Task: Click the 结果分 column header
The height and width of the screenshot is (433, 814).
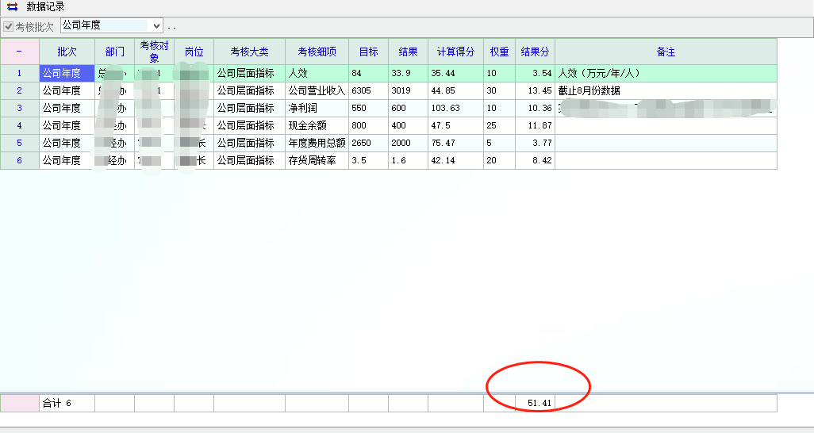Action: tap(535, 52)
